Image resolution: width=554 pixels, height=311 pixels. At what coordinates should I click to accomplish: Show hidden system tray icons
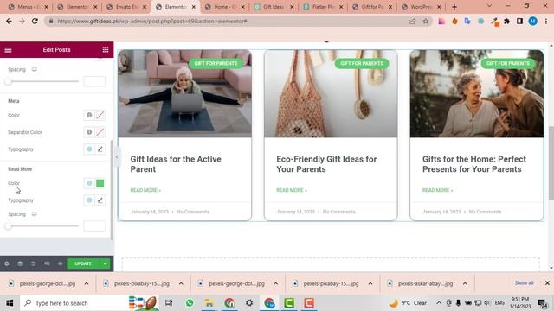(439, 303)
